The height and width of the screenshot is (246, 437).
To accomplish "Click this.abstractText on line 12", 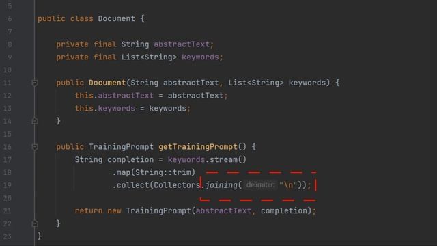I will point(114,96).
